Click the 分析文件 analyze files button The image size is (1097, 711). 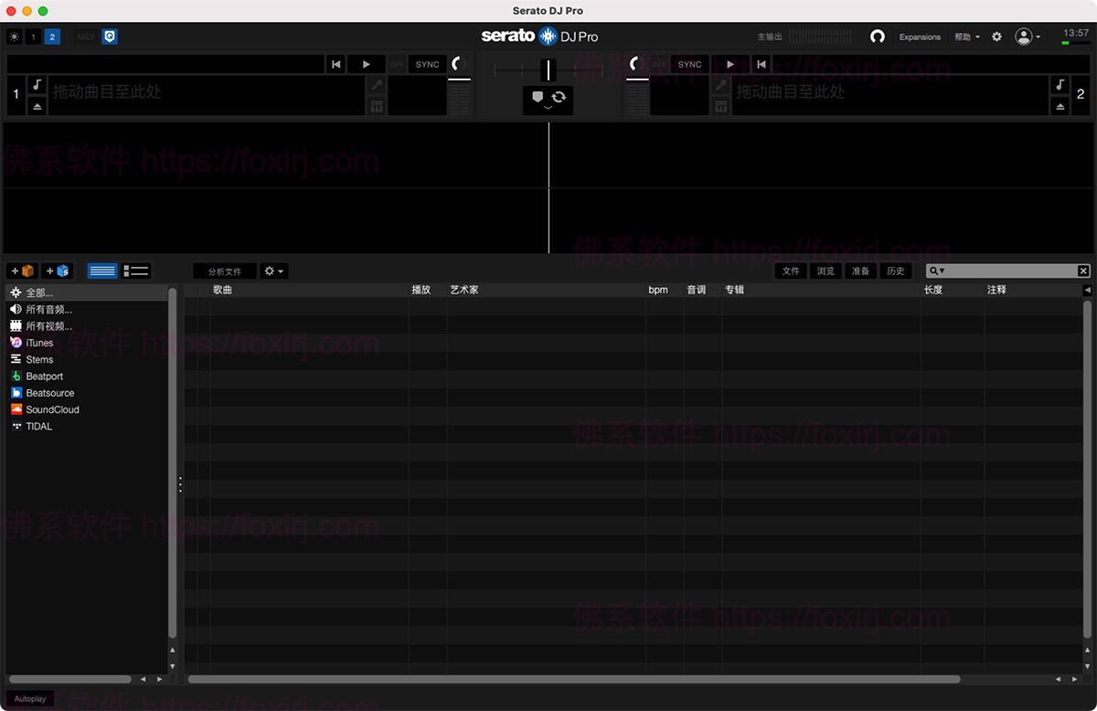[x=224, y=271]
